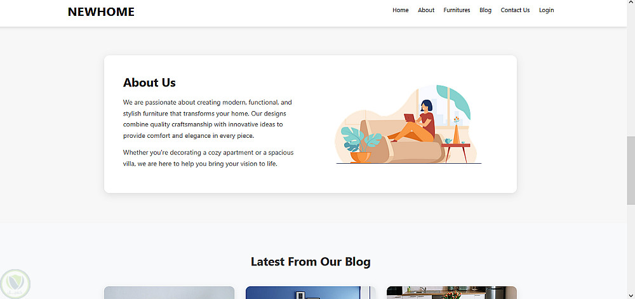Image resolution: width=635 pixels, height=299 pixels.
Task: Click the 'We are passionate' paragraph
Action: (x=208, y=119)
